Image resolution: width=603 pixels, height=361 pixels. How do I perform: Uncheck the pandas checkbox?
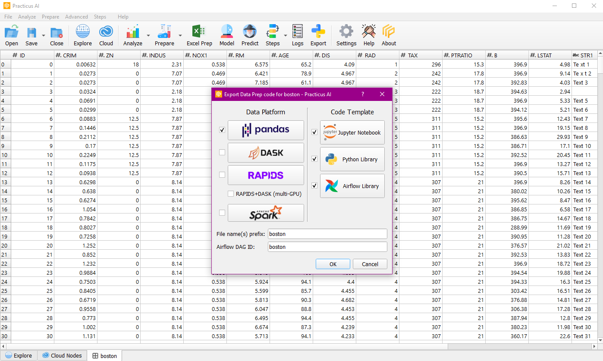(222, 130)
